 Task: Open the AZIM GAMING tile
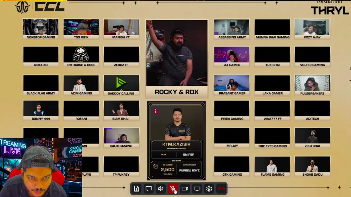pos(81,85)
